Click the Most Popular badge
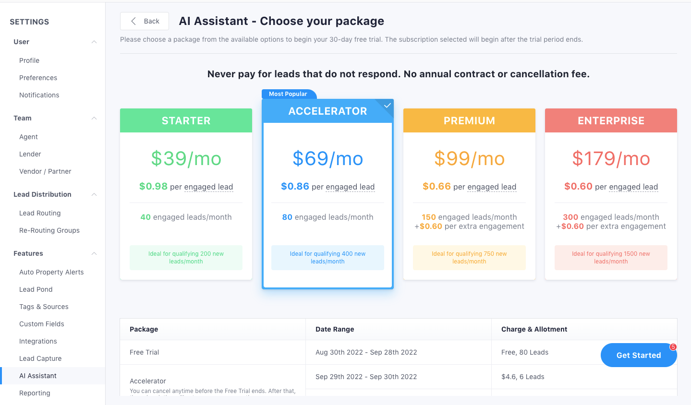 (288, 94)
